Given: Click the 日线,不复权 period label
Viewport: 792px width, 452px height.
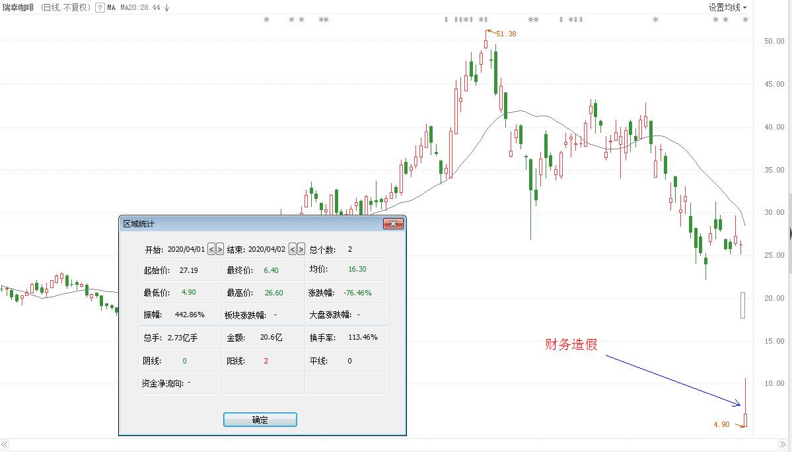Looking at the screenshot, I should click(x=65, y=8).
